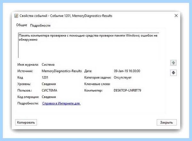Click the Имя журнала label
Image resolution: width=192 pixels, height=141 pixels.
pyautogui.click(x=28, y=65)
